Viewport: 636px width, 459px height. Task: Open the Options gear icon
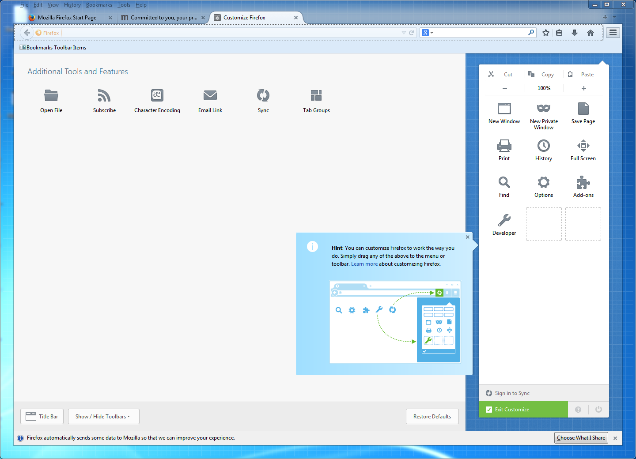click(544, 182)
